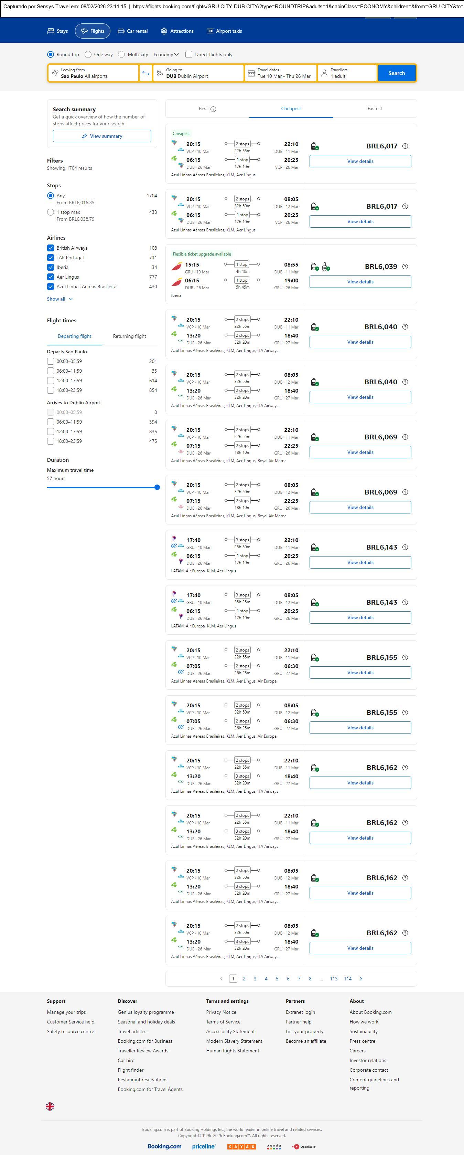This screenshot has height=1155, width=464.
Task: Switch to the Fastest results tab
Action: point(375,108)
